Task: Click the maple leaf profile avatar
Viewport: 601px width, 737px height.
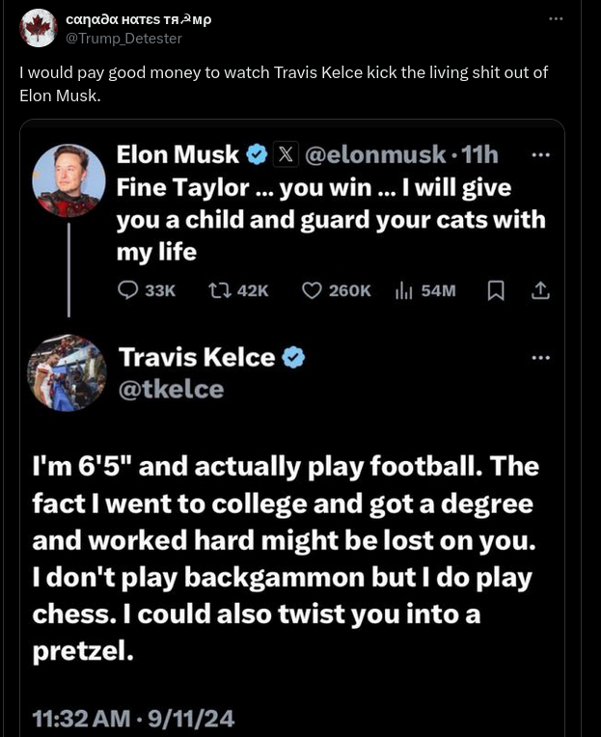Action: coord(39,28)
